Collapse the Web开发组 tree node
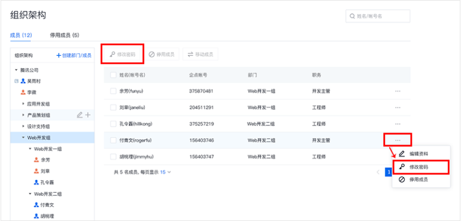The width and height of the screenshot is (461, 221). click(x=23, y=137)
